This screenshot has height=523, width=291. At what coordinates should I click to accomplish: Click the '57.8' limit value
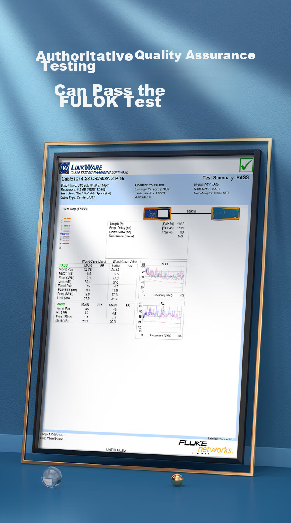pos(87,298)
